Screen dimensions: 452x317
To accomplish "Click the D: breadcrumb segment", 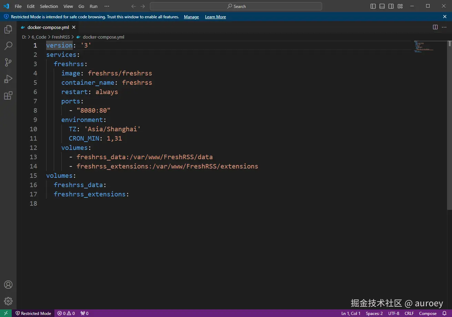I will click(24, 37).
